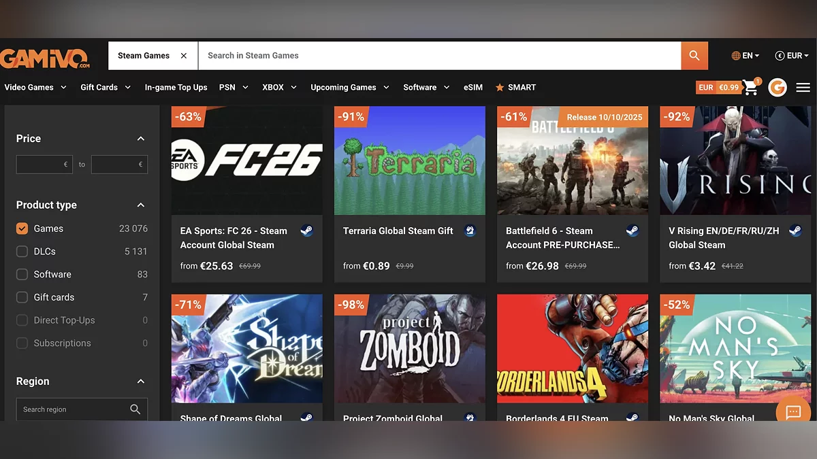Open the Terraria Global Steam Gift title
Image resolution: width=817 pixels, height=459 pixels.
coord(398,231)
